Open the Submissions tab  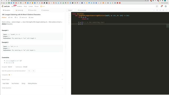[45, 10]
